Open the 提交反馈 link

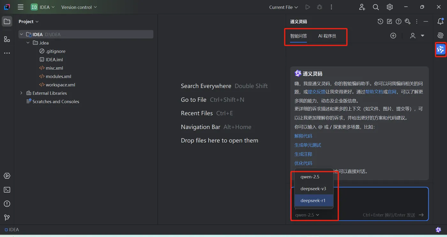(x=317, y=92)
